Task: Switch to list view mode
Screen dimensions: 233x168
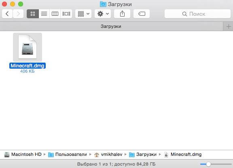Action: tap(44, 14)
